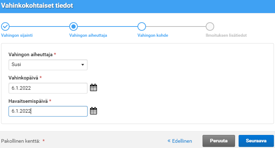Image resolution: width=275 pixels, height=148 pixels.
Task: Click the Vahinkopäivä field label
Action: [x=23, y=77]
